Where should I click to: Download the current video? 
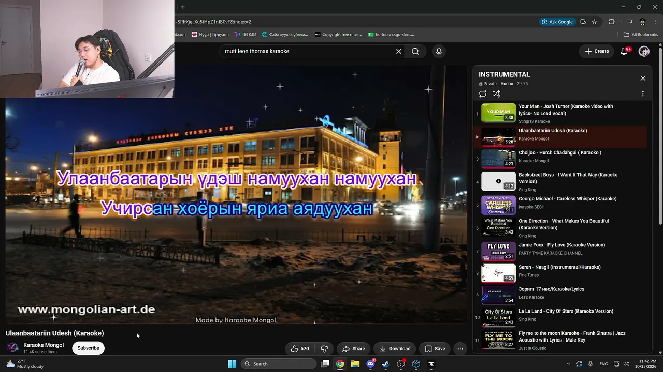tap(395, 349)
